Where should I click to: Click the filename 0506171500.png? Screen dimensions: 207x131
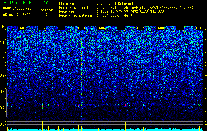(x=17, y=9)
